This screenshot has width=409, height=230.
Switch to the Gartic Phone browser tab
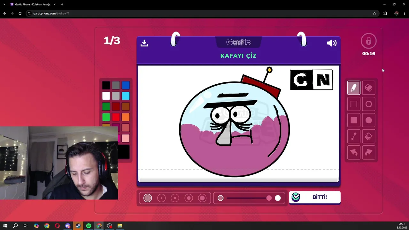coord(33,4)
